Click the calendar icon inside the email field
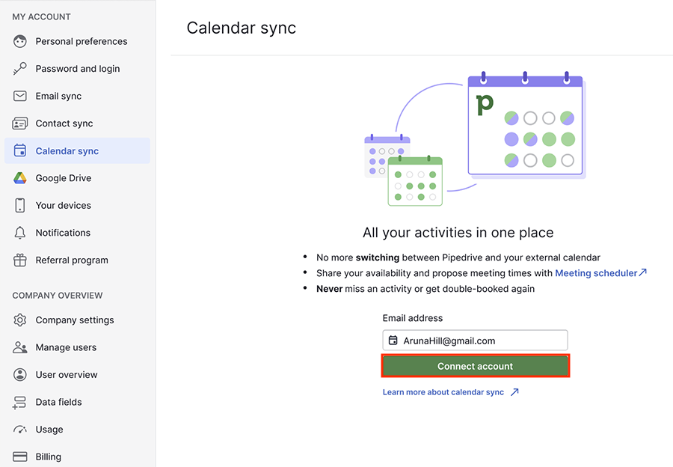This screenshot has height=467, width=673. pyautogui.click(x=393, y=340)
